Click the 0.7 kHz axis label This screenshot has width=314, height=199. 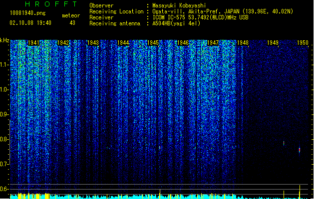pyautogui.click(x=4, y=164)
